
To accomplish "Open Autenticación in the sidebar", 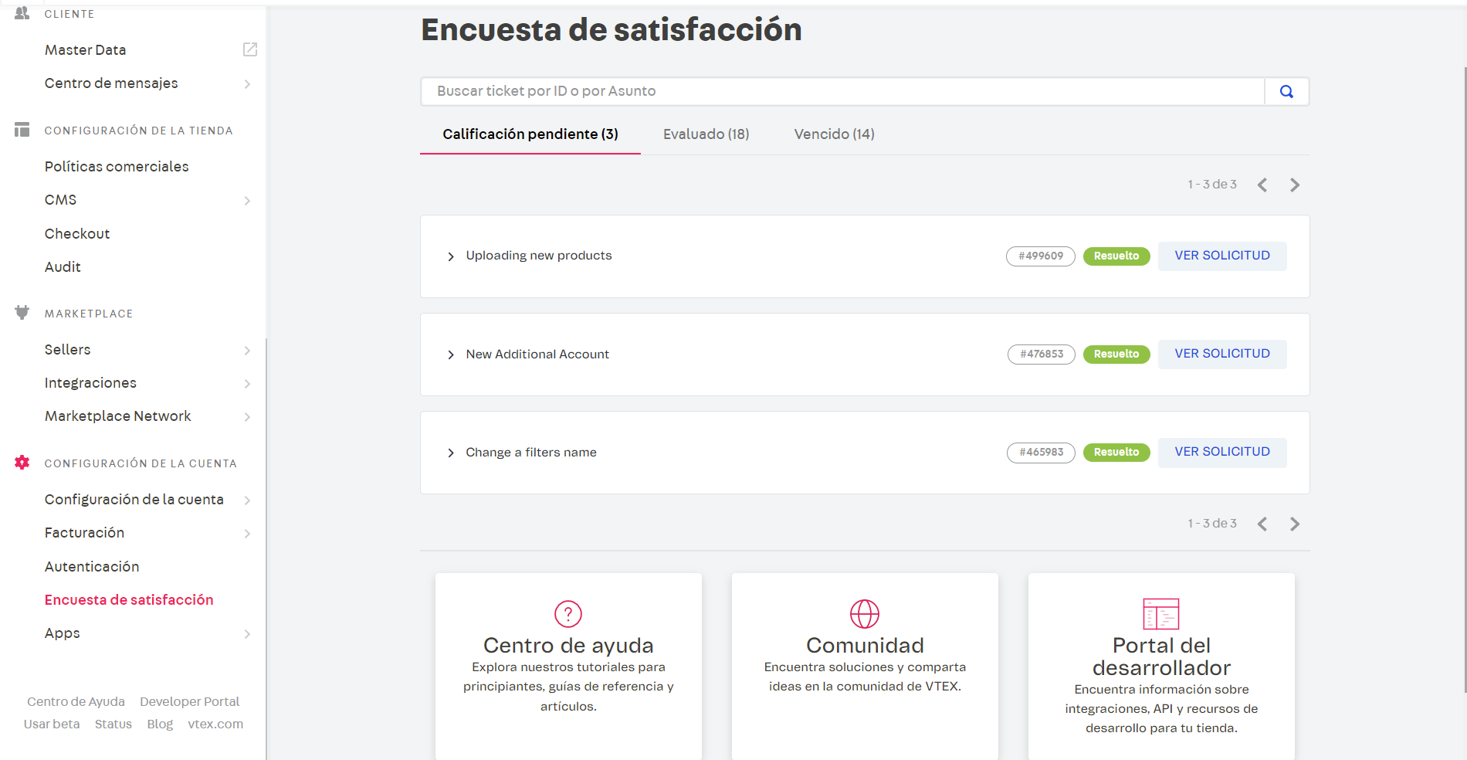I will [x=92, y=566].
